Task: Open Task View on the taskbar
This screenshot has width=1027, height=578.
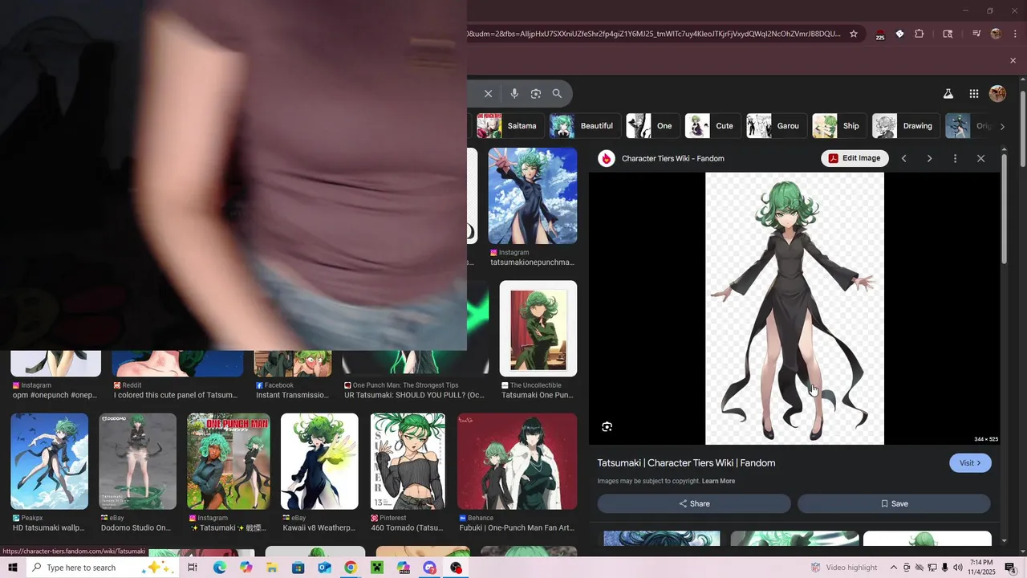Action: click(x=193, y=568)
